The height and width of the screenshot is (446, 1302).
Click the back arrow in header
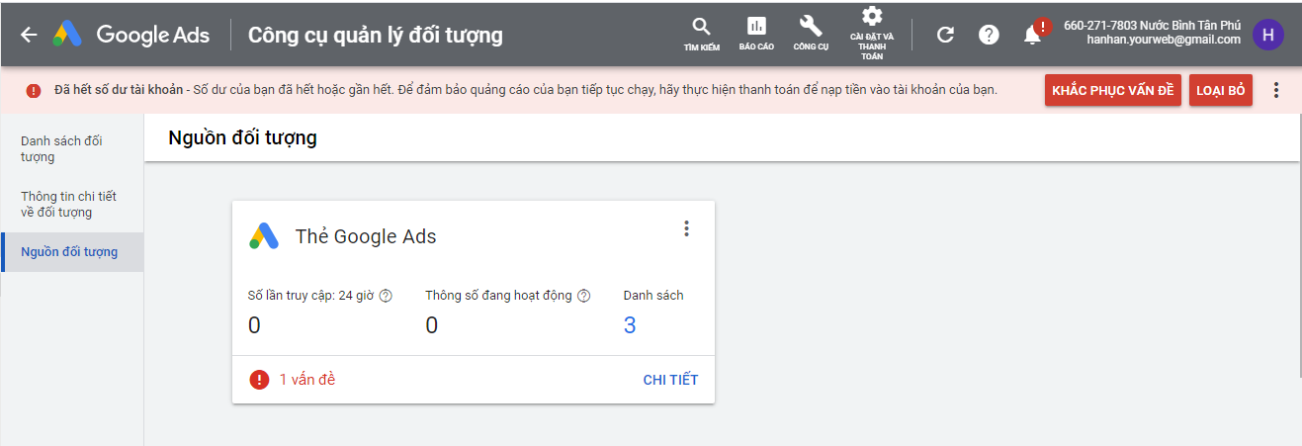coord(29,35)
